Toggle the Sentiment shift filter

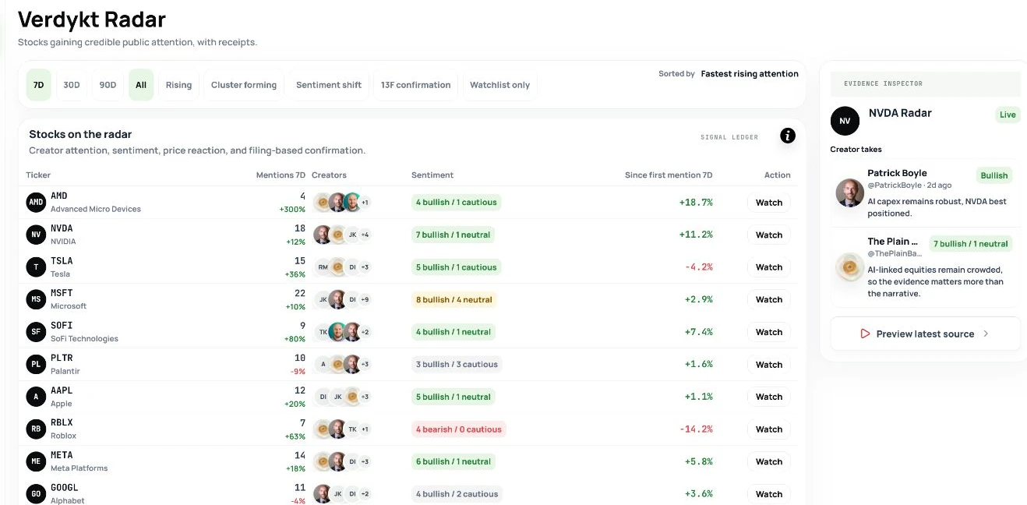(x=329, y=85)
